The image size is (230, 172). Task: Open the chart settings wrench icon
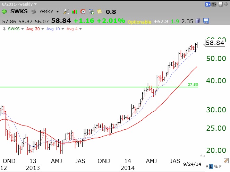click(x=66, y=11)
